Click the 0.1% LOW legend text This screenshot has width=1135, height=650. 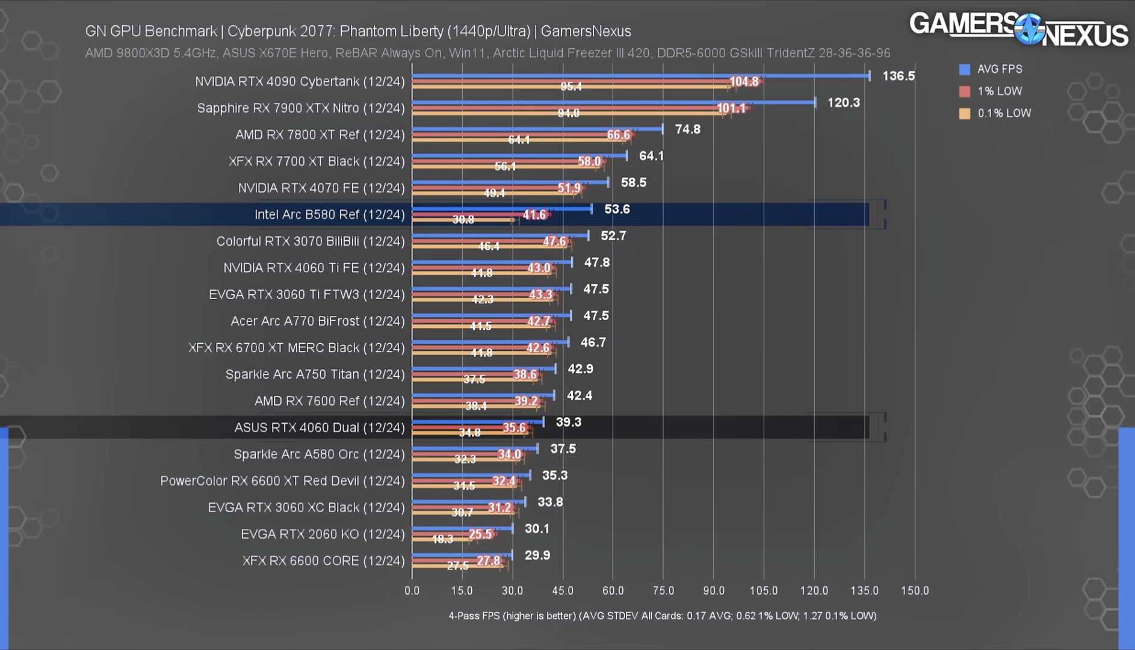[x=1004, y=113]
